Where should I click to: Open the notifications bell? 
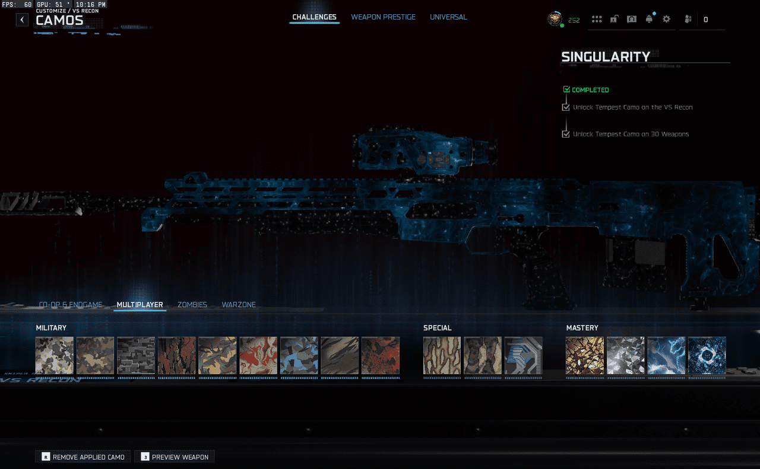(649, 19)
